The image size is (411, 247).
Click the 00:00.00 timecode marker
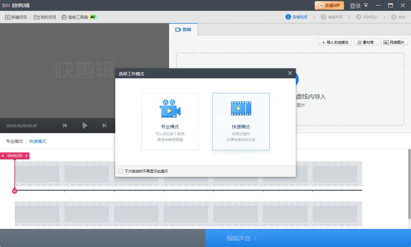click(15, 156)
